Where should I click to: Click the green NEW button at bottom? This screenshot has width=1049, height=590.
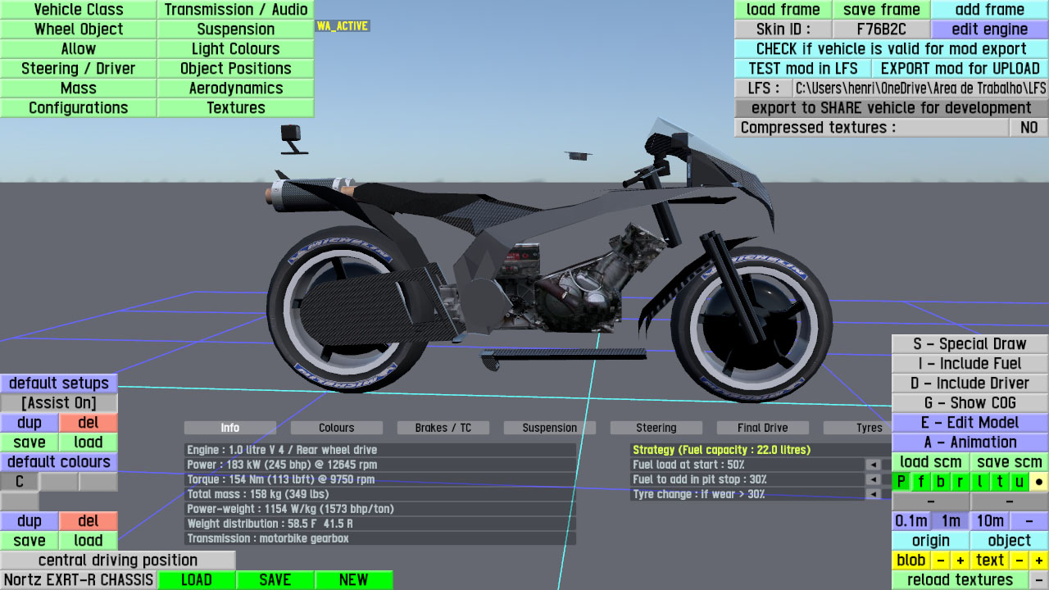(354, 580)
